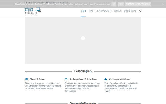Image resolution: width=166 pixels, height=104 pixels.
Task: Click the text 'Unser Fachwissen für Sie'
Action: 115,83
